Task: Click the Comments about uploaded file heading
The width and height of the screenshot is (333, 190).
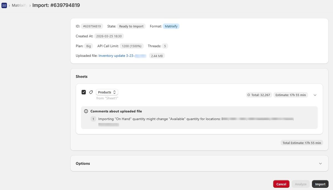Action: point(116,111)
